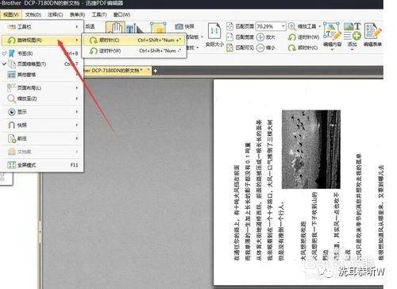Click the toolbar 顺时针(C) rotate icon

coord(292,48)
